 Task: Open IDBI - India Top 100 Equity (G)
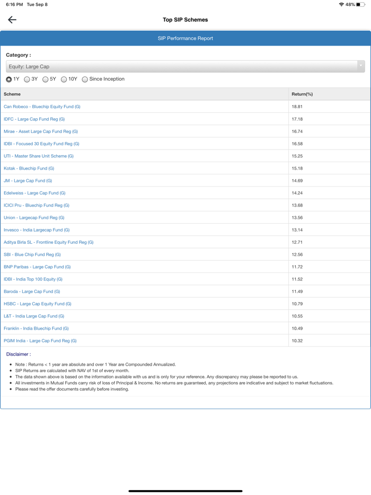click(x=33, y=279)
